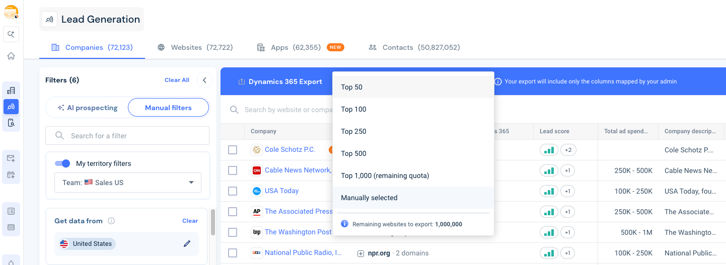Image resolution: width=726 pixels, height=265 pixels.
Task: Open the document search sidebar icon
Action: click(11, 123)
